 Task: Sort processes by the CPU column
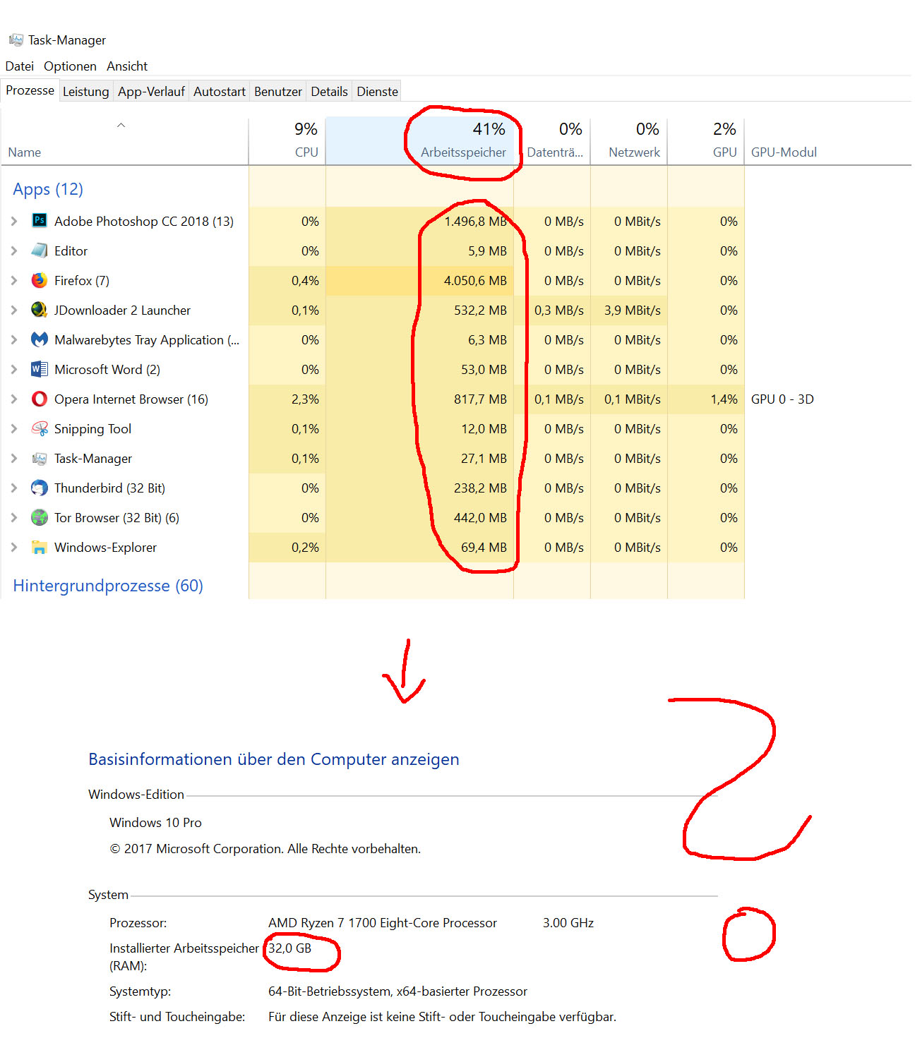pos(305,140)
